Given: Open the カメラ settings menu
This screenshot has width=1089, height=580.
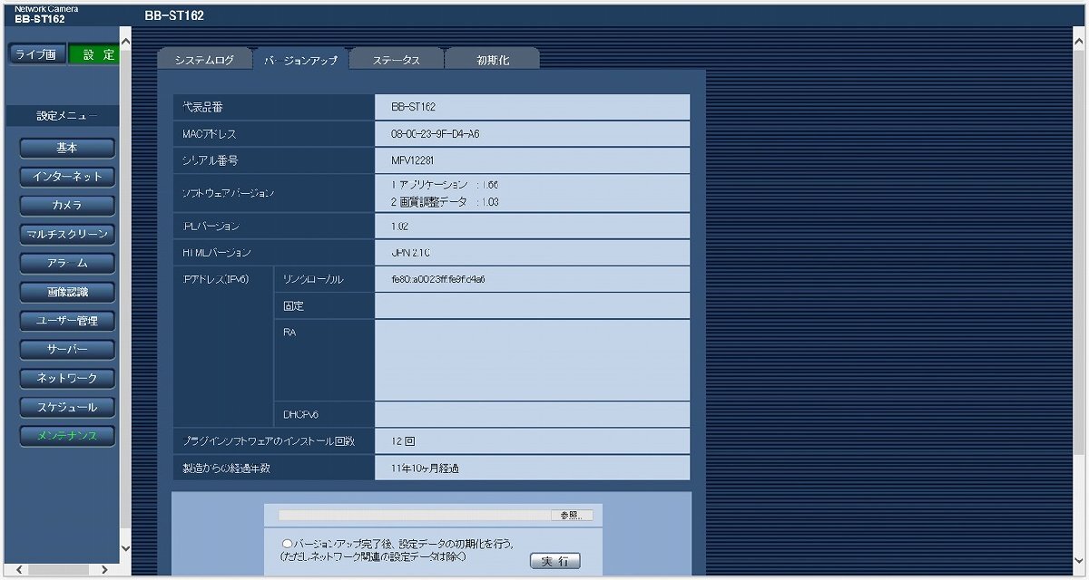Looking at the screenshot, I should point(68,206).
